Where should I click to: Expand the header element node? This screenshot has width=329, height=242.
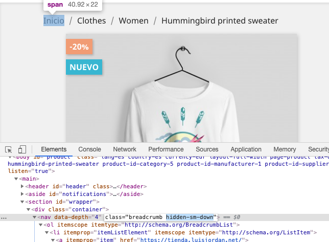click(x=22, y=186)
